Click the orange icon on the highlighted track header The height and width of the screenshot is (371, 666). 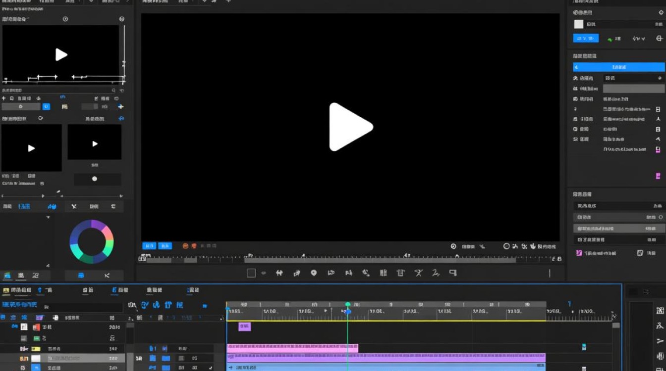point(24,358)
